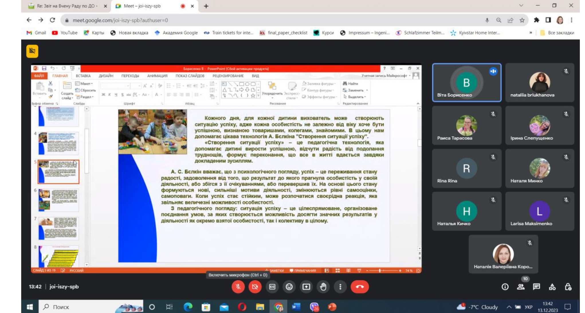
Task: Click ФАЙЛ tab in shared PowerPoint
Action: [39, 76]
